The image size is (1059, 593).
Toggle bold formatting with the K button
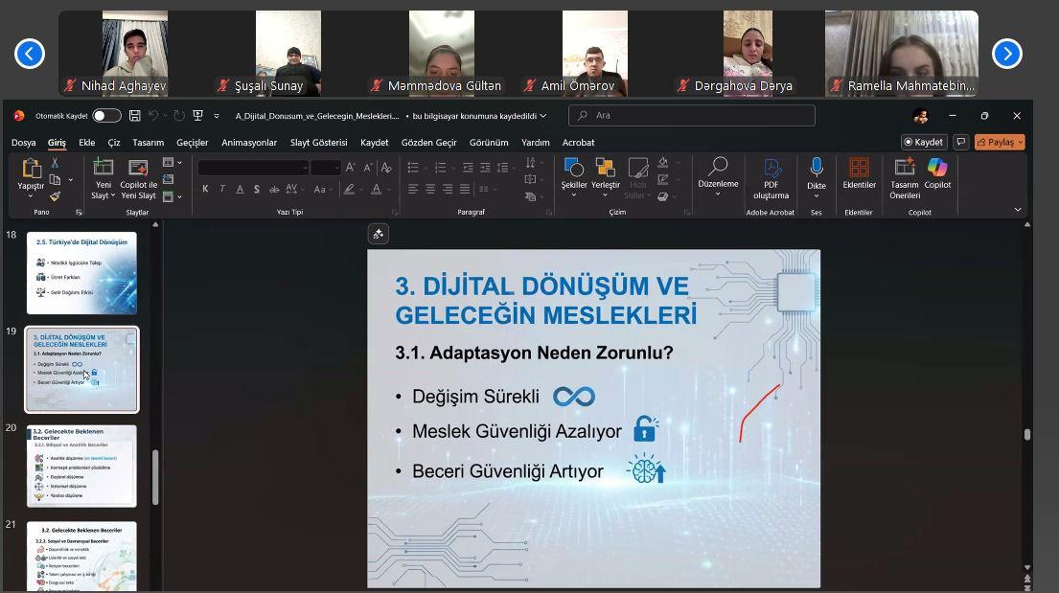coord(205,189)
